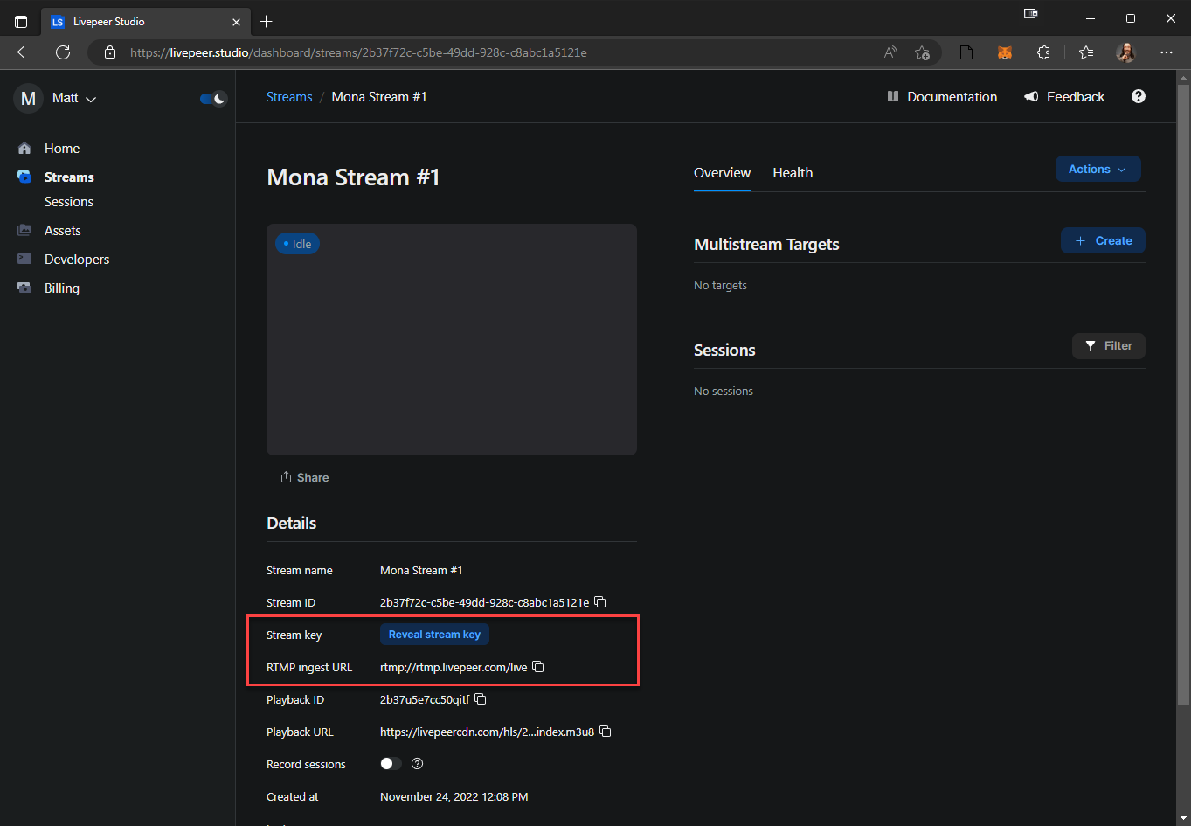The height and width of the screenshot is (826, 1191).
Task: Select the Created at date value
Action: tap(454, 796)
